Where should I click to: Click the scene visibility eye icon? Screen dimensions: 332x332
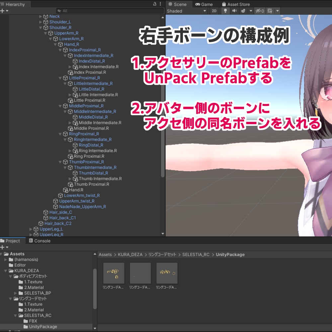point(258,11)
